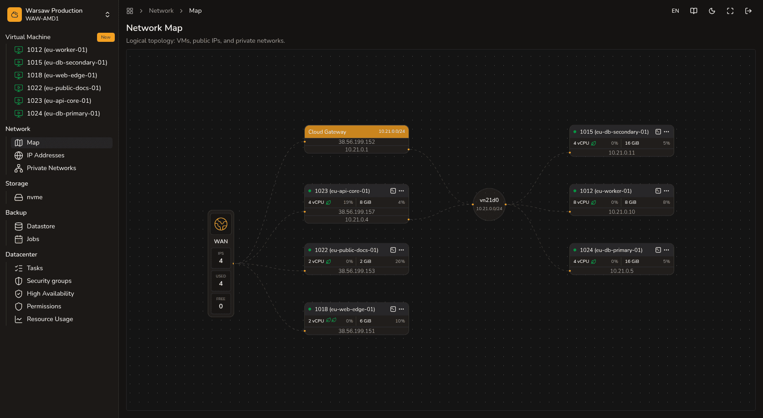The width and height of the screenshot is (763, 418).
Task: Select the vn21d0 private network node
Action: tap(489, 204)
